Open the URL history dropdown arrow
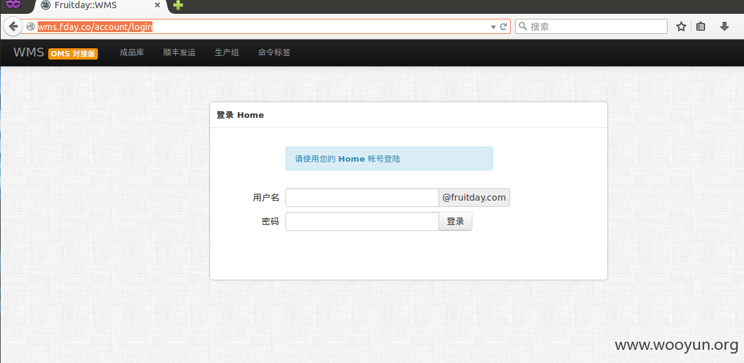The height and width of the screenshot is (363, 744). (x=493, y=27)
